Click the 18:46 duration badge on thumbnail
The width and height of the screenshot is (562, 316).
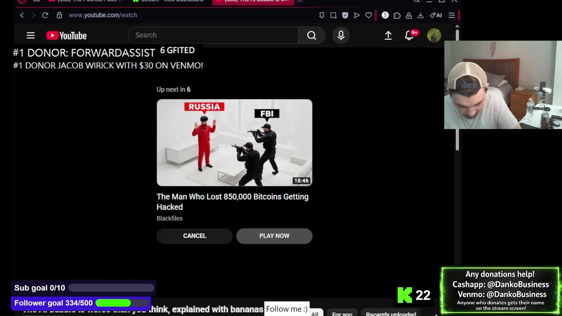point(301,180)
